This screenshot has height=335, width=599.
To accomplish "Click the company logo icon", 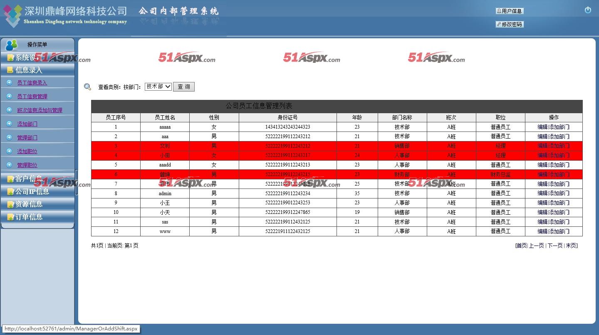I will 12,16.
